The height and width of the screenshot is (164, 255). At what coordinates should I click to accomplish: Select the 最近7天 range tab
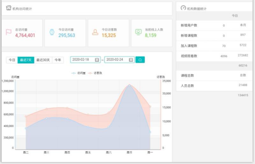coord(26,60)
